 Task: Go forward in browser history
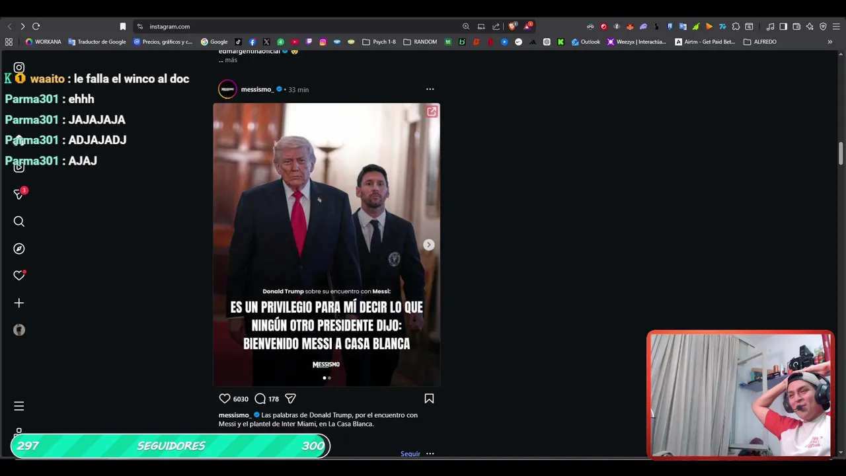(22, 26)
